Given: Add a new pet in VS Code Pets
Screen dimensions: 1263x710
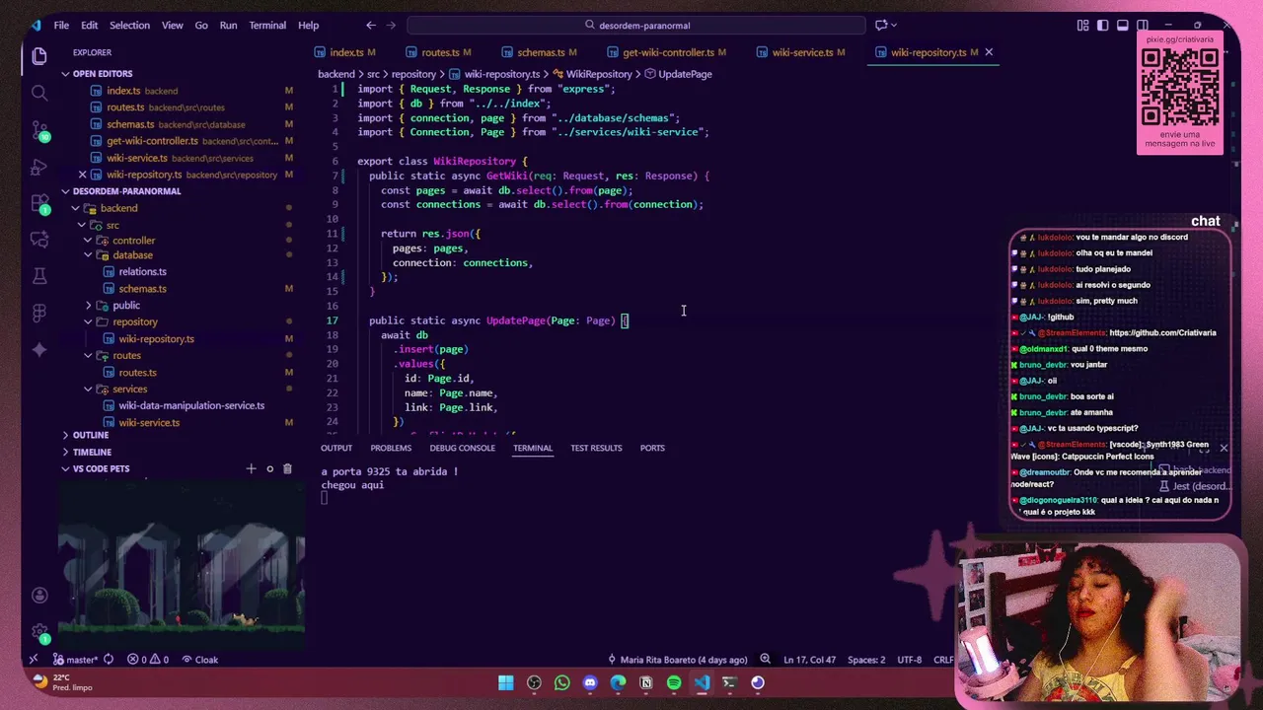Looking at the screenshot, I should 251,468.
